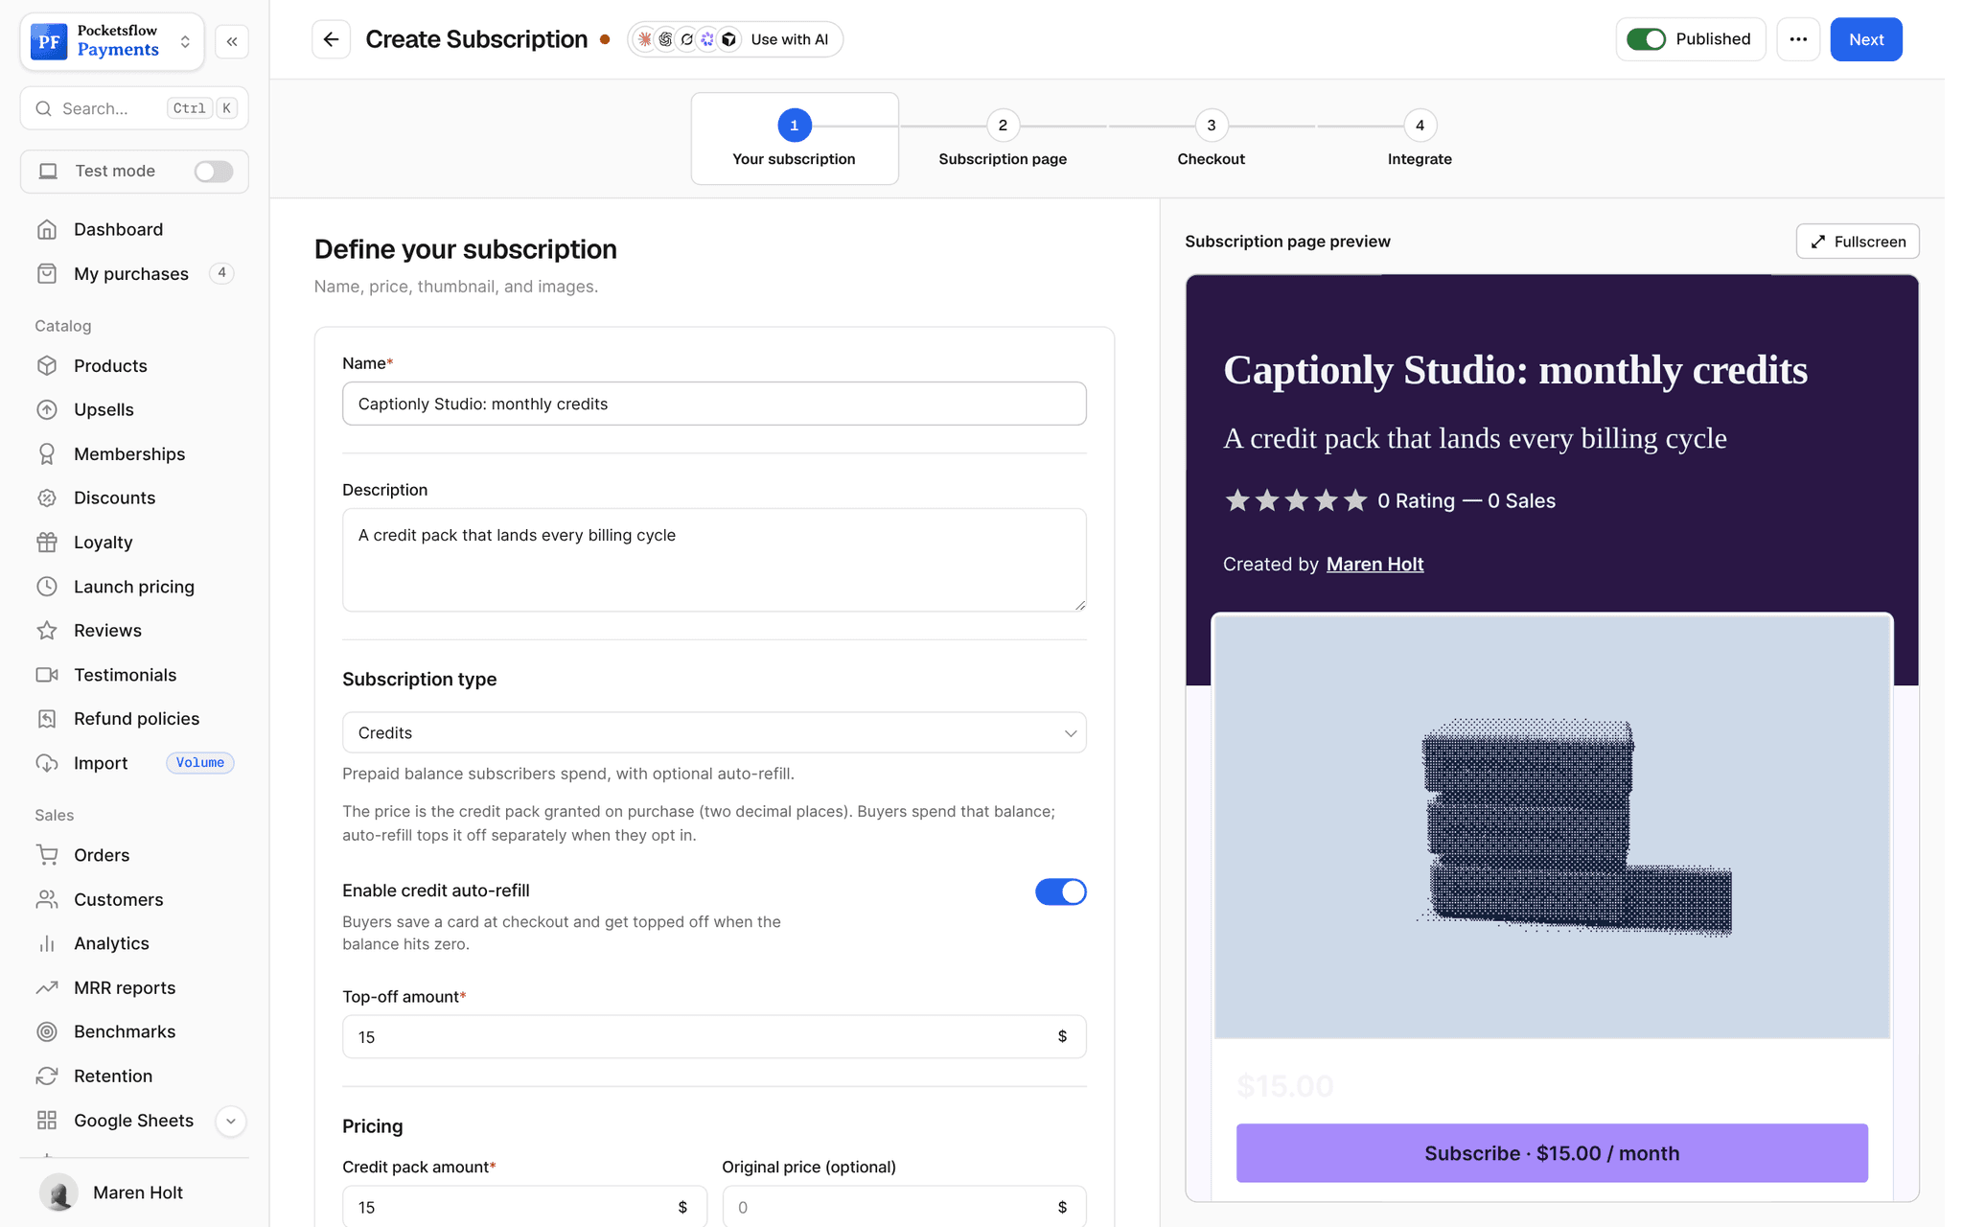Click the product image thumbnail in preview
The width and height of the screenshot is (1963, 1227).
(1552, 826)
